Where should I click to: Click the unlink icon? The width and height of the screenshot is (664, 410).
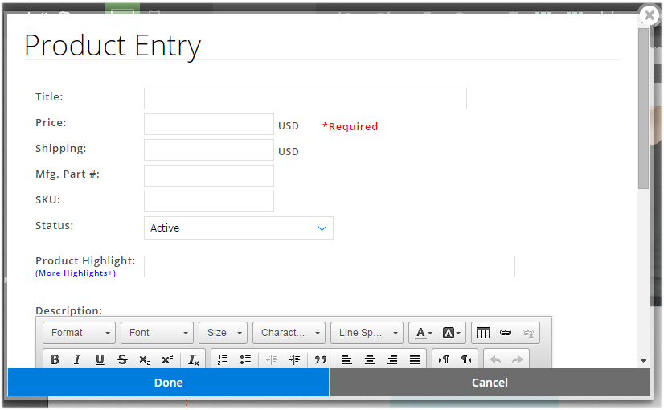coord(528,333)
